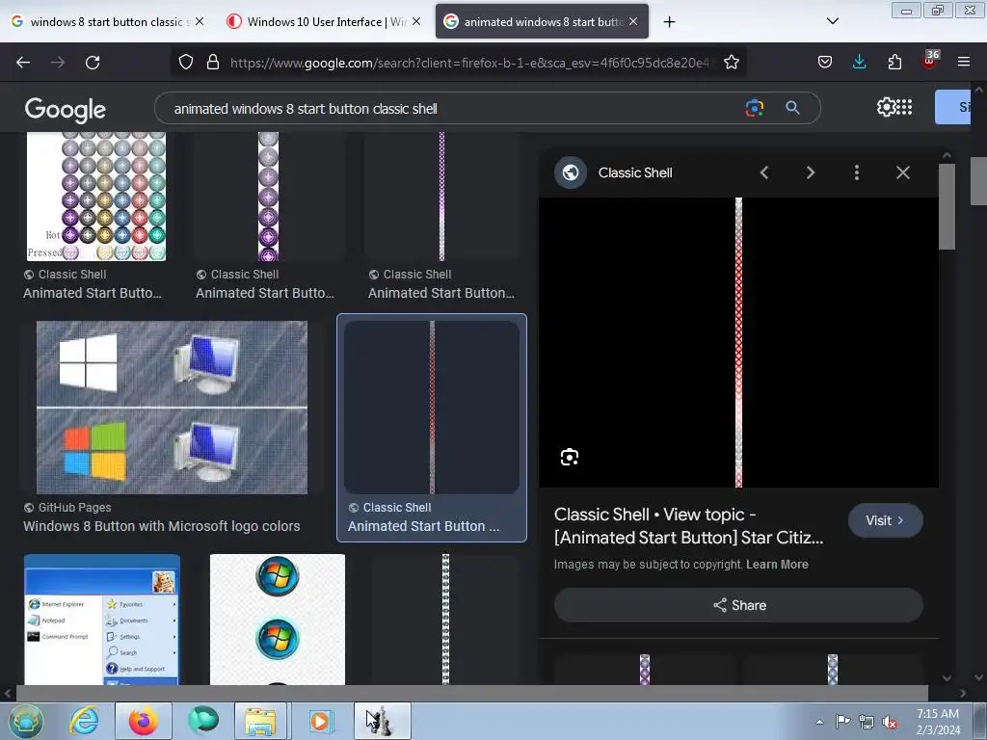The image size is (987, 740).
Task: Click the Firefox address bar URL
Action: pyautogui.click(x=469, y=63)
